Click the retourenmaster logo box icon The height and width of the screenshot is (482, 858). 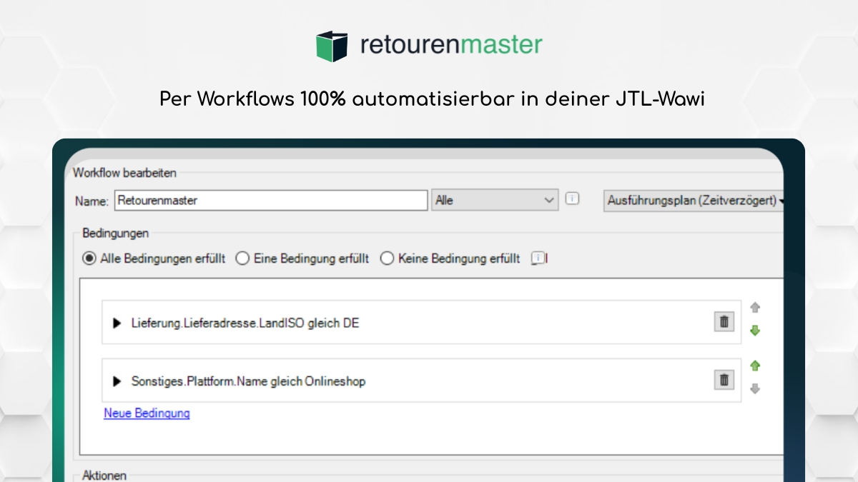[332, 46]
